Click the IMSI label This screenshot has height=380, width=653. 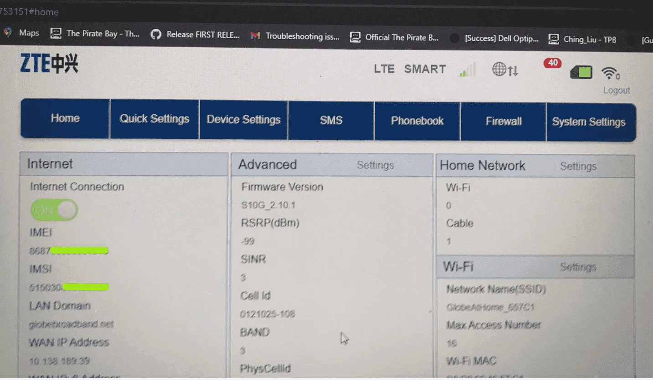click(x=41, y=269)
